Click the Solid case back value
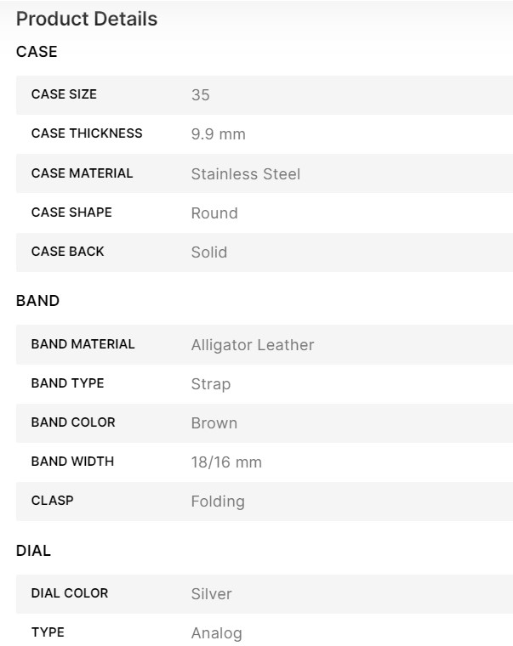 click(x=209, y=252)
